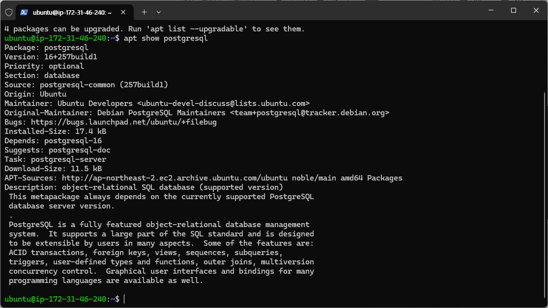
Task: Click the 'system. It supports a large part' line
Action: [162, 234]
